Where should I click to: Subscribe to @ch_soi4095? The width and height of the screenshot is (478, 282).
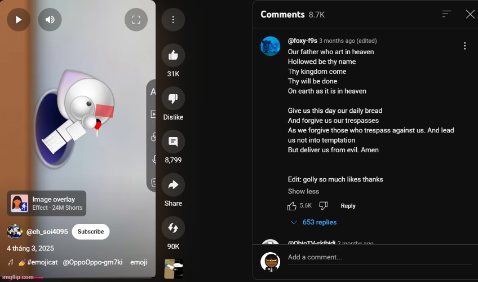[91, 232]
